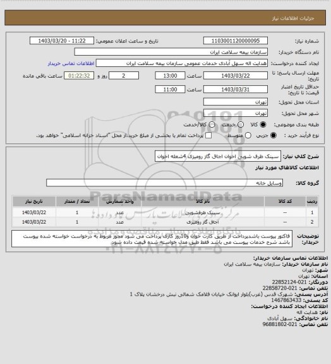Click the تعداد / مقدار column header
This screenshot has width=331, height=364.
[x=77, y=201]
